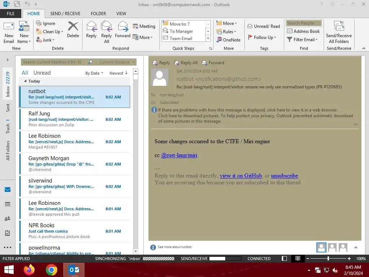The width and height of the screenshot is (369, 277).
Task: Click the ribbon Reply All button
Action: (x=106, y=32)
